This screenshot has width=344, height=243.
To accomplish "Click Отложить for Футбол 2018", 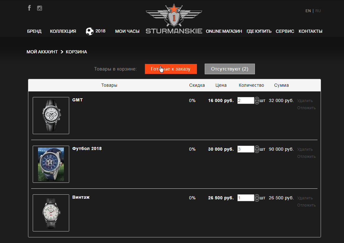I will click(x=307, y=157).
